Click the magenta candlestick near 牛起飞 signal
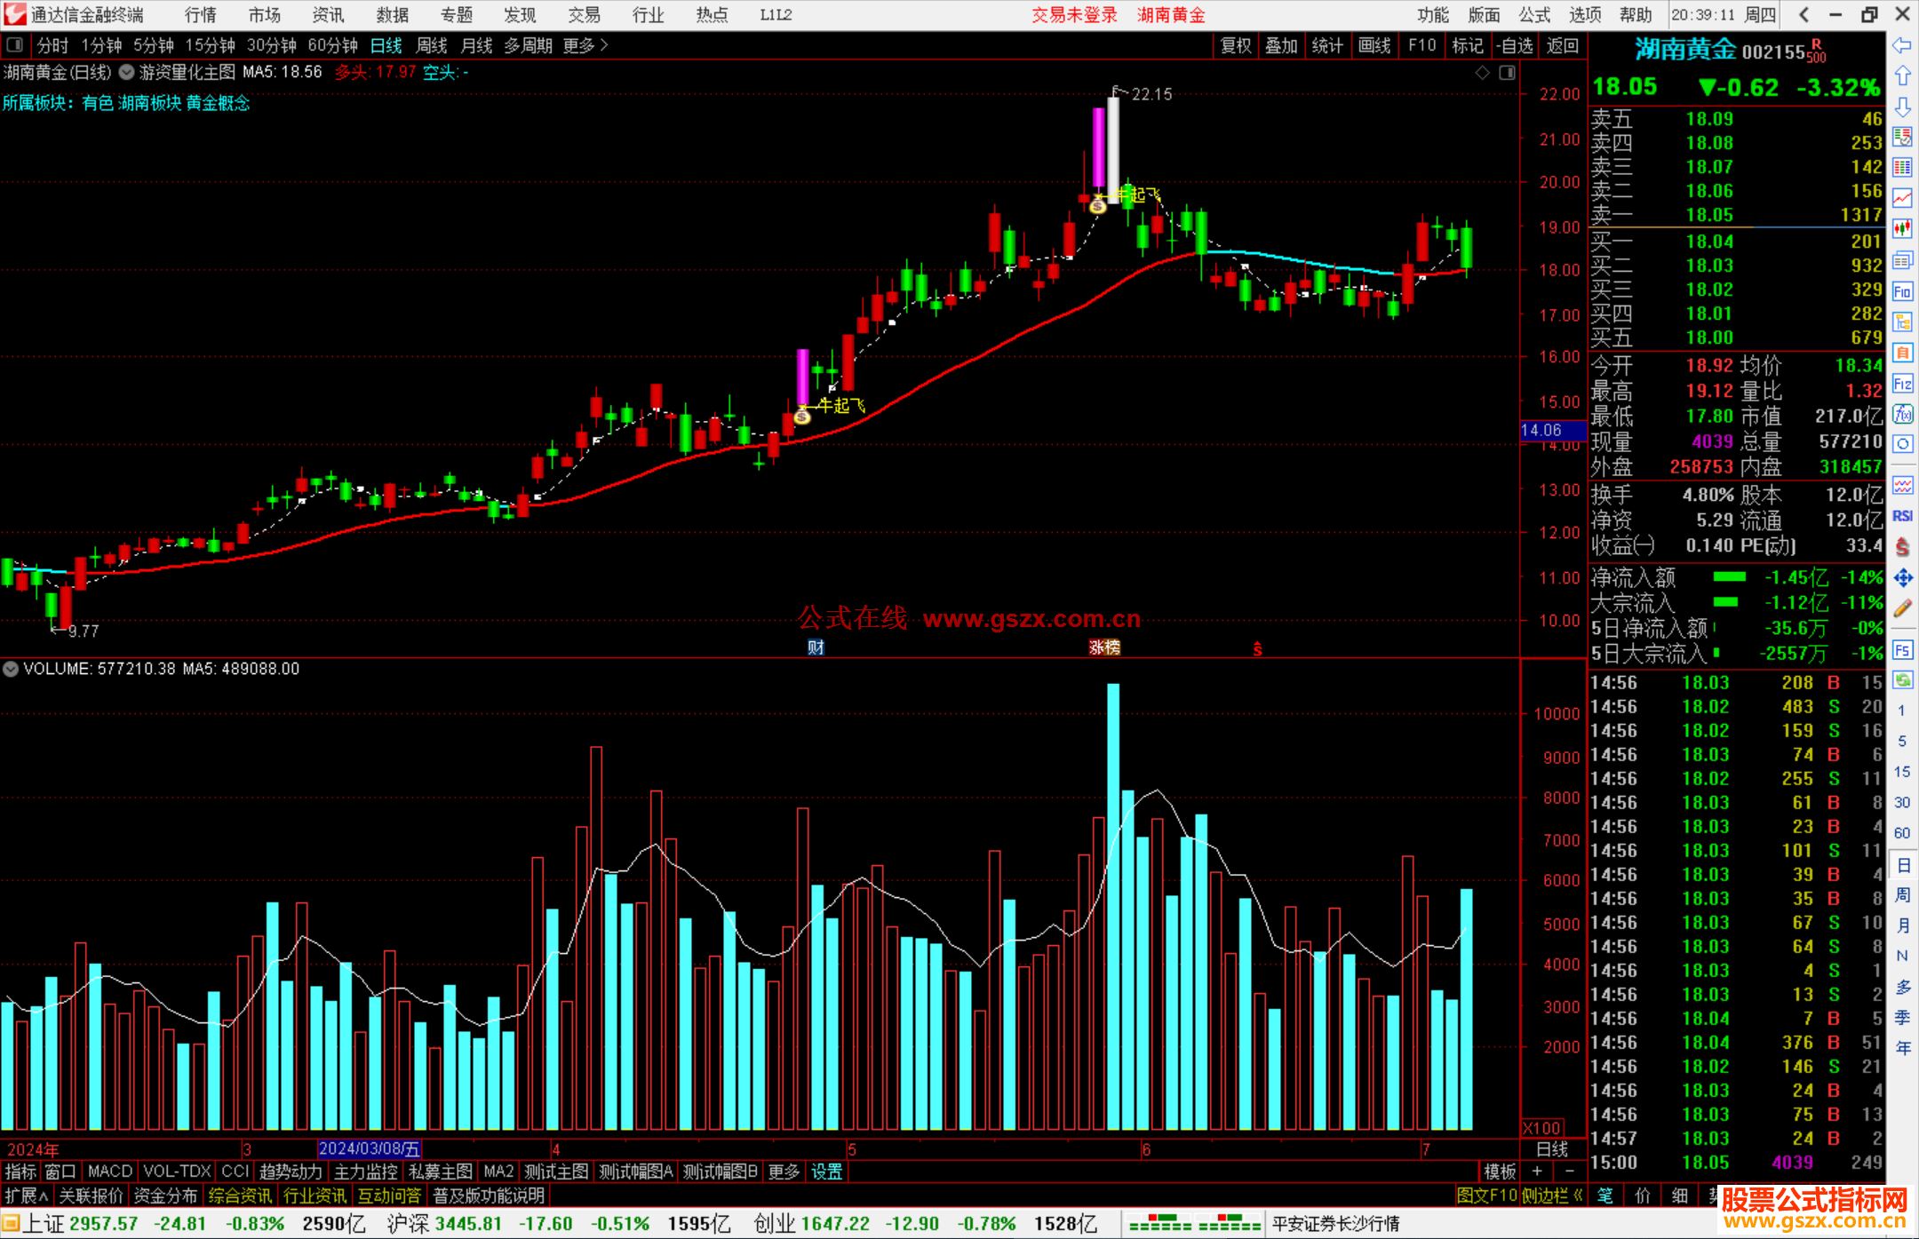This screenshot has height=1239, width=1919. [x=803, y=377]
